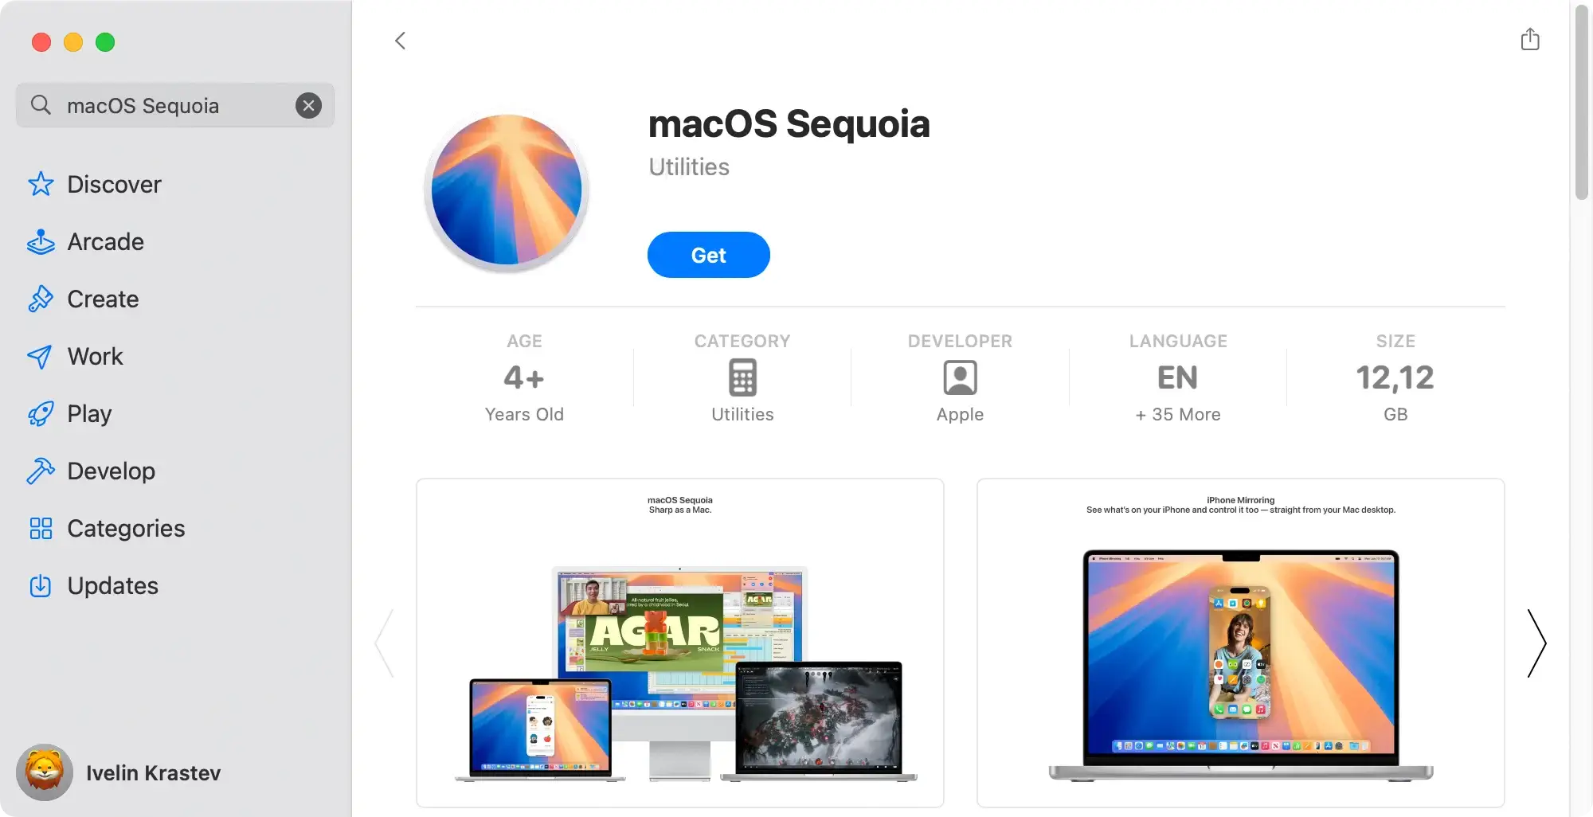Open the iPhone Mirroring screenshot preview
1593x817 pixels.
pos(1240,643)
